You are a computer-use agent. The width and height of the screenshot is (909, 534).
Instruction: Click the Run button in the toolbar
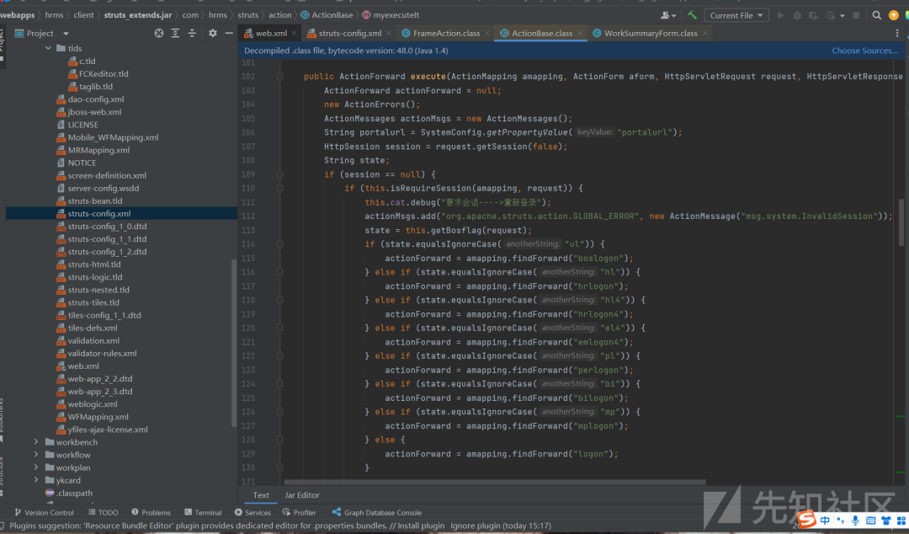pyautogui.click(x=780, y=16)
